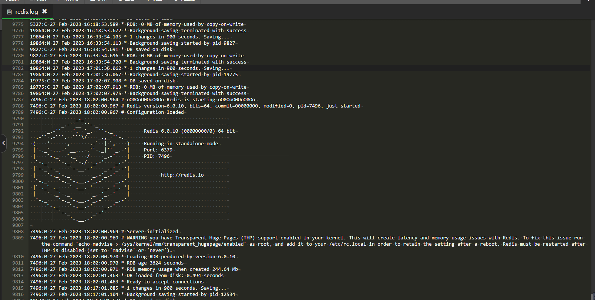Click the file icon on redis.log tab
595x300 pixels.
[x=10, y=12]
